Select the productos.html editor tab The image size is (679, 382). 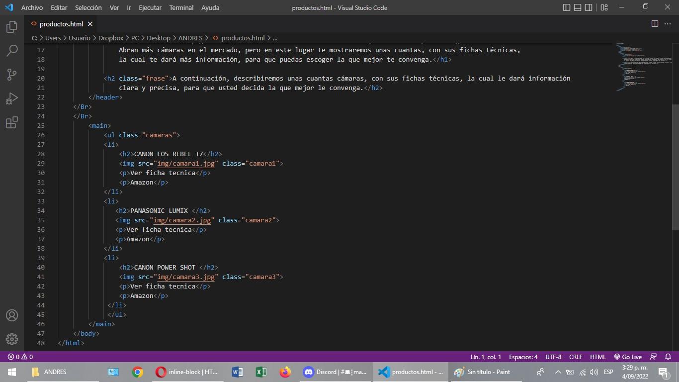[62, 24]
